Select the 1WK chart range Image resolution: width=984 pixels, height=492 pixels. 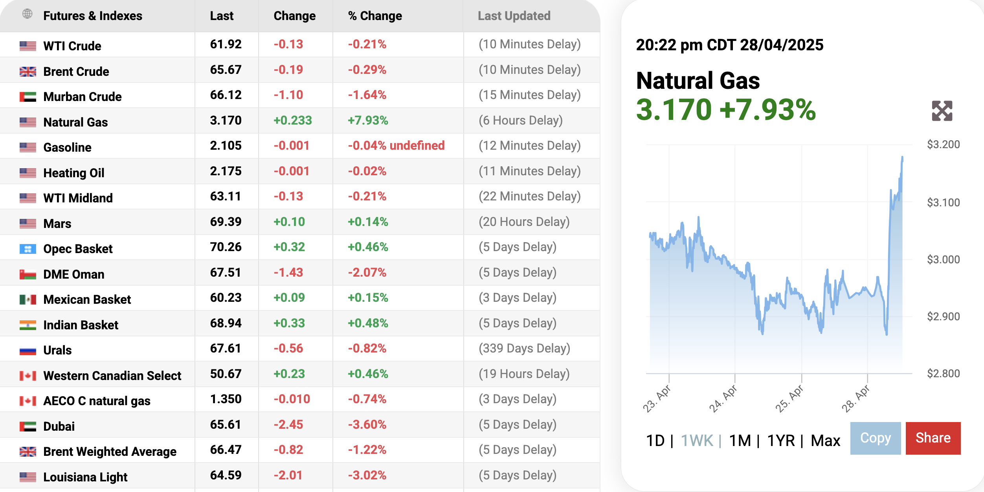pos(697,441)
